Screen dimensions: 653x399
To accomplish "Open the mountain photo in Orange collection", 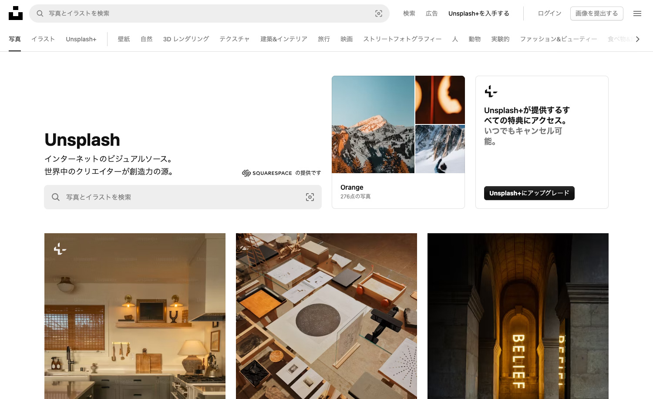I will pos(373,124).
